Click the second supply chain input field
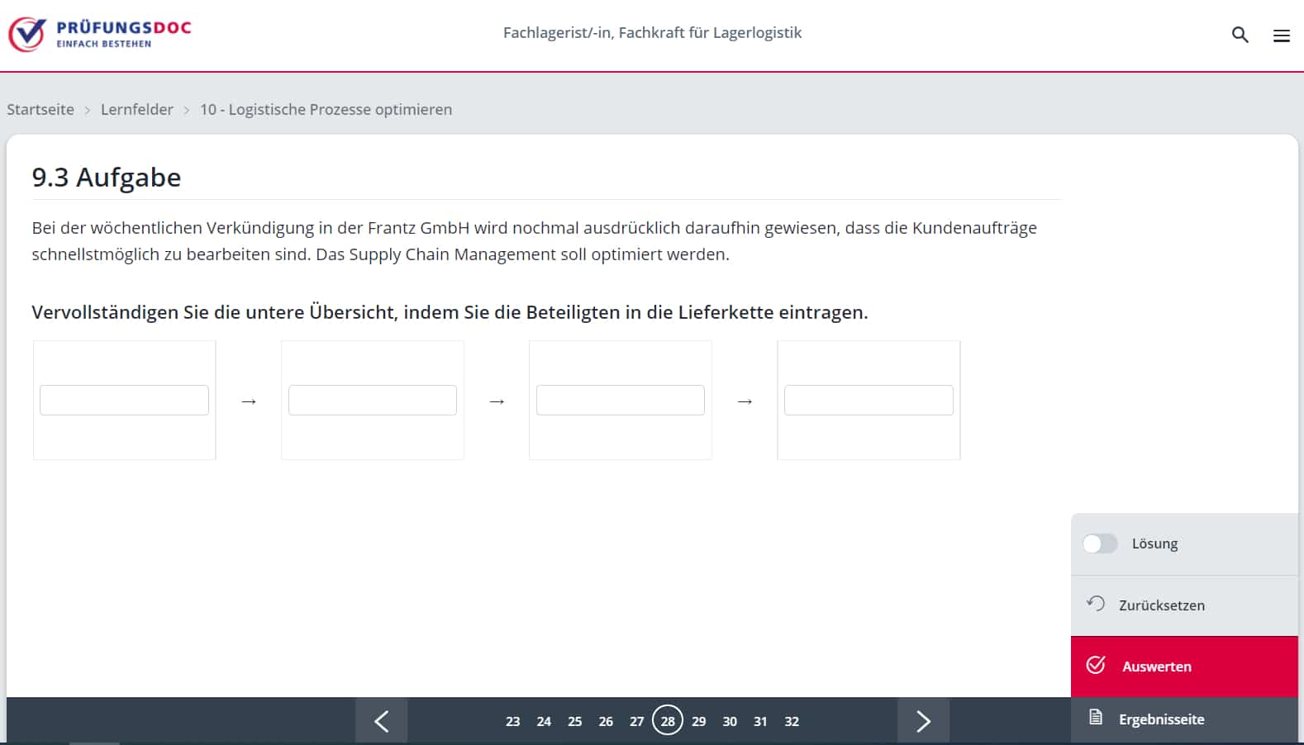 coord(372,401)
